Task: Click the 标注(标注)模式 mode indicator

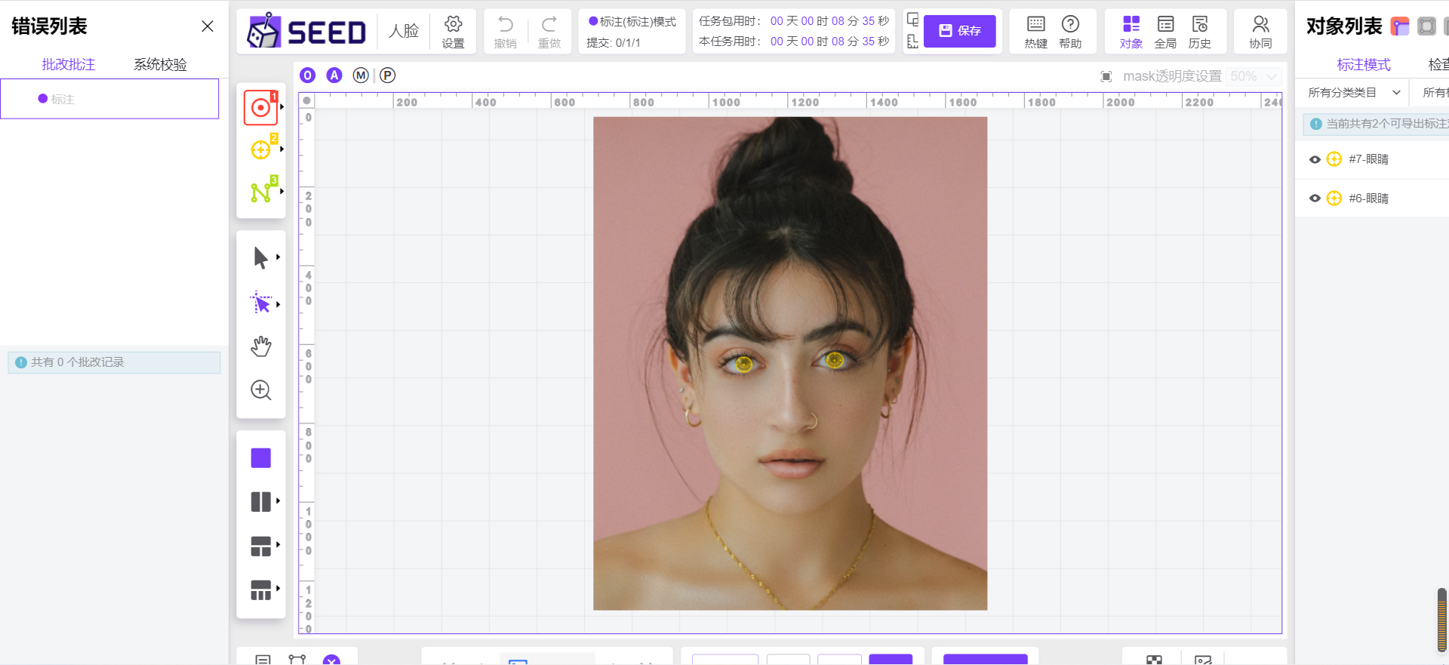Action: pos(632,22)
